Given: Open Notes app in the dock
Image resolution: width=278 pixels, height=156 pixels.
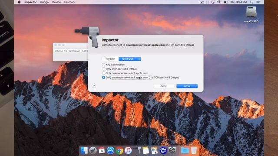Looking at the screenshot, I should coord(146,150).
